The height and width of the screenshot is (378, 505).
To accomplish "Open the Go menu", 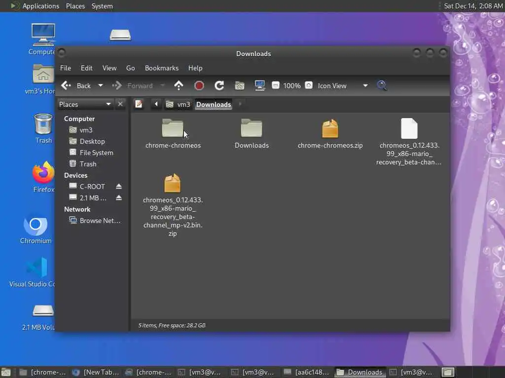I will point(130,68).
